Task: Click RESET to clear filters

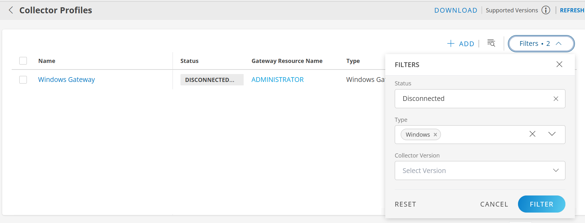Action: pos(405,204)
